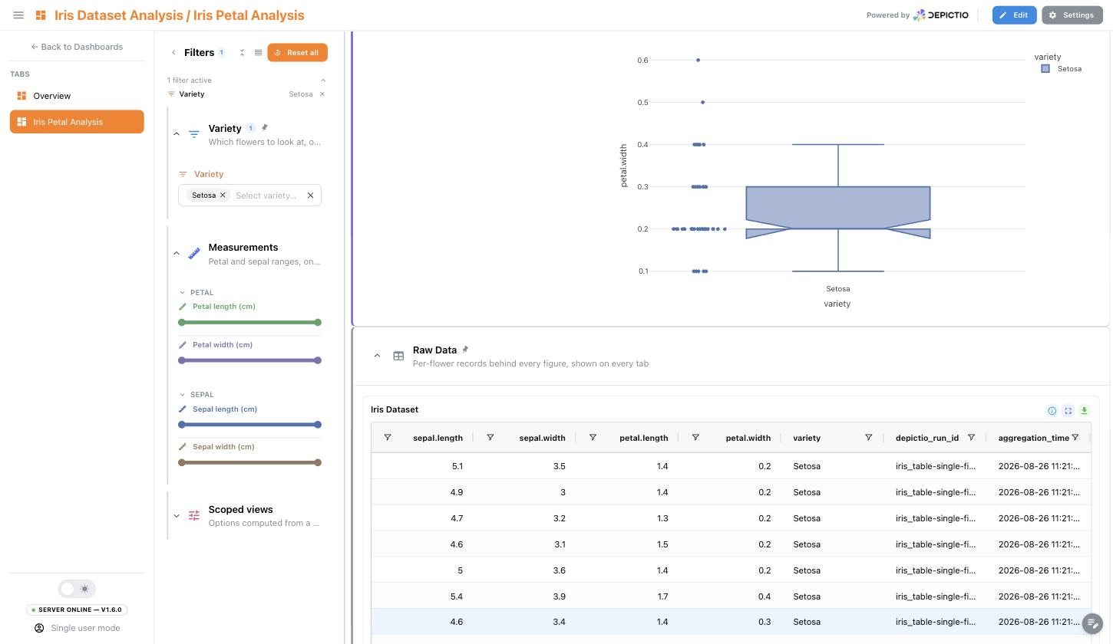
Task: Click the list view icon beside Filters
Action: [258, 53]
